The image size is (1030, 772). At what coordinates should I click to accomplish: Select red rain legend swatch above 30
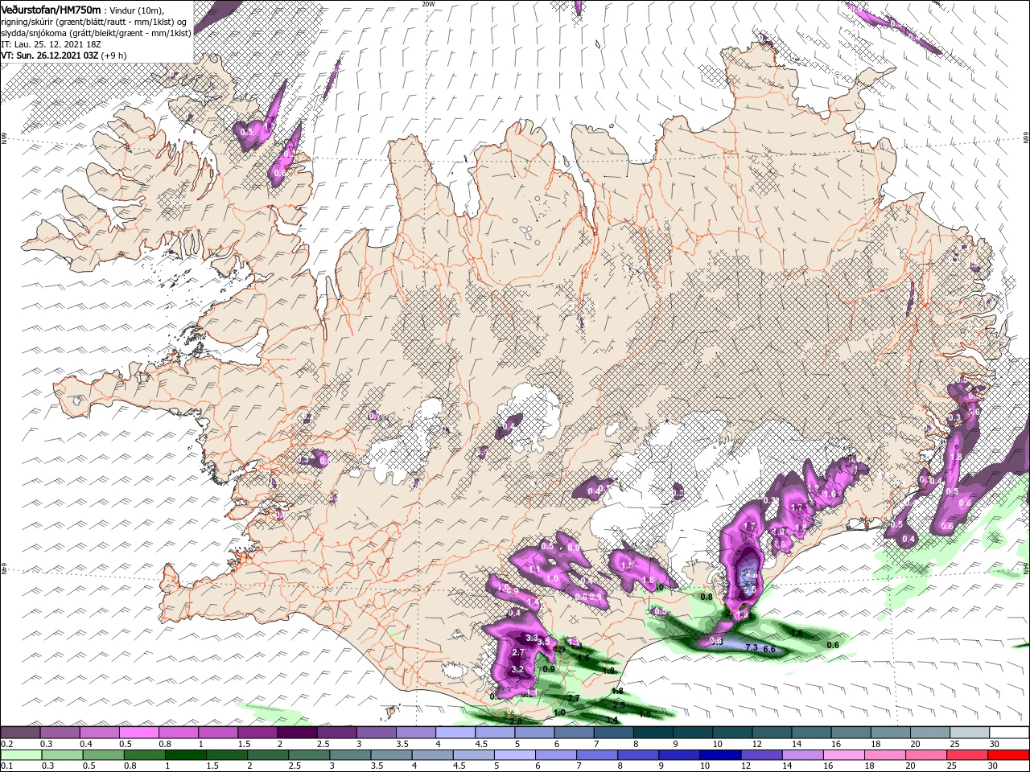1007,755
